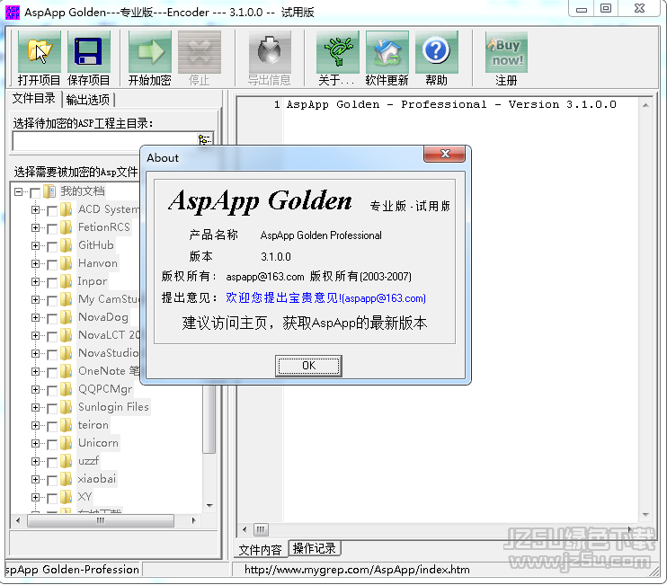Open the 文件内容 tab
667x585 pixels.
pyautogui.click(x=261, y=550)
